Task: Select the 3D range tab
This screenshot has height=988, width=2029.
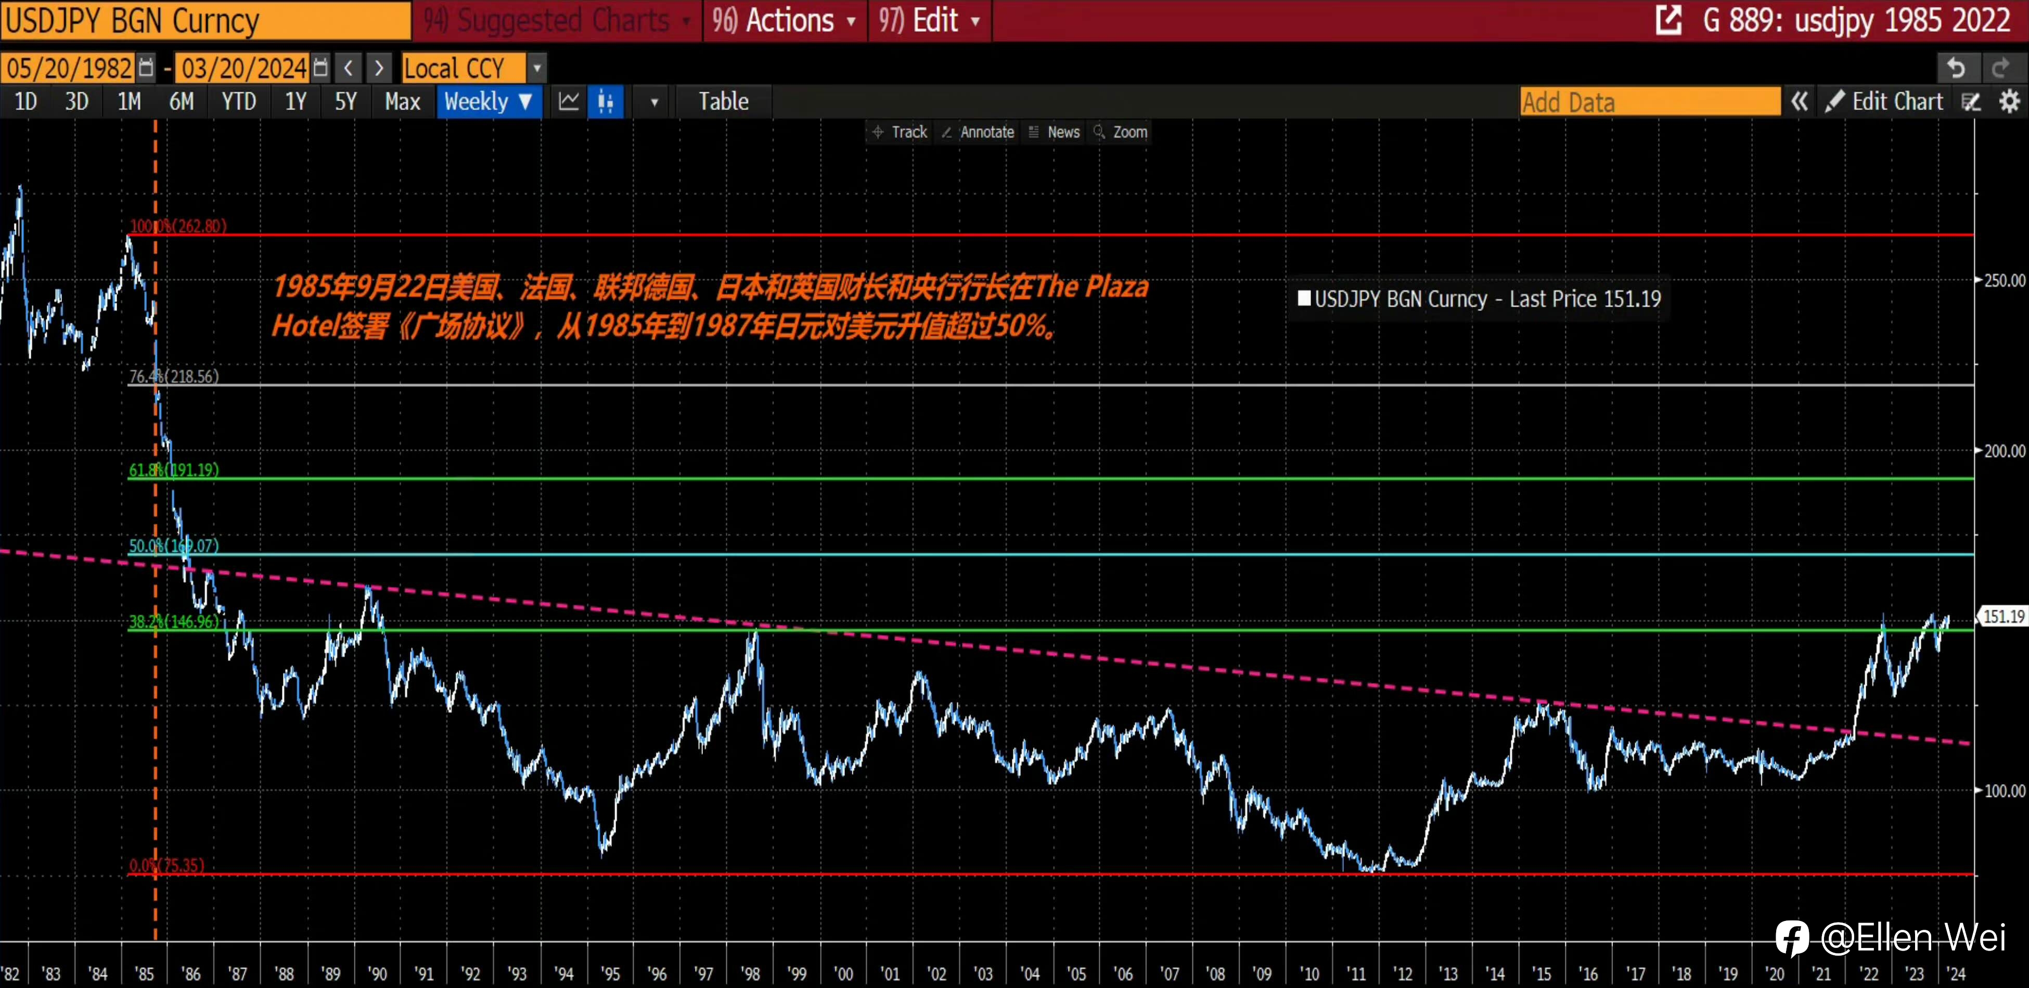Action: point(76,101)
